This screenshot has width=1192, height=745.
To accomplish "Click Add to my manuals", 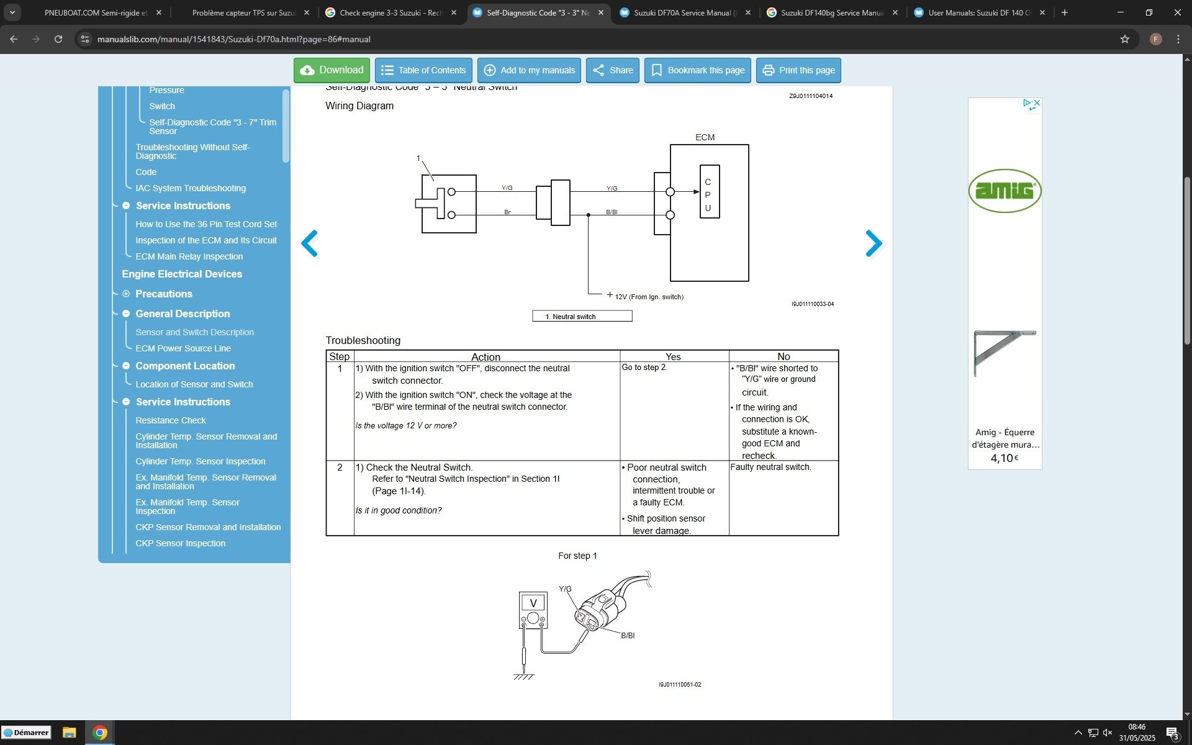I will pyautogui.click(x=529, y=70).
